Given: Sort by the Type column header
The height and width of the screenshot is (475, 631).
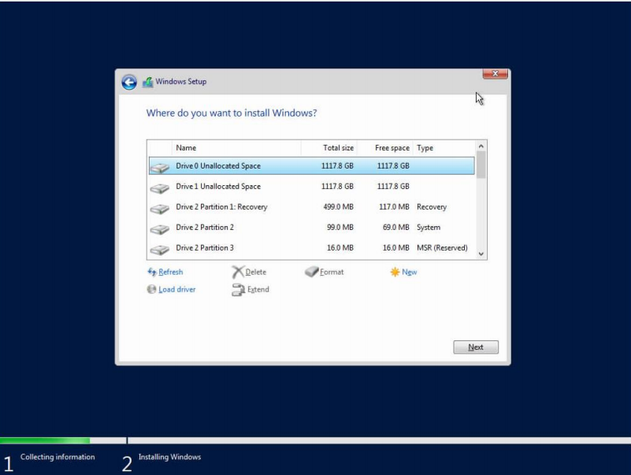Looking at the screenshot, I should tap(444, 148).
